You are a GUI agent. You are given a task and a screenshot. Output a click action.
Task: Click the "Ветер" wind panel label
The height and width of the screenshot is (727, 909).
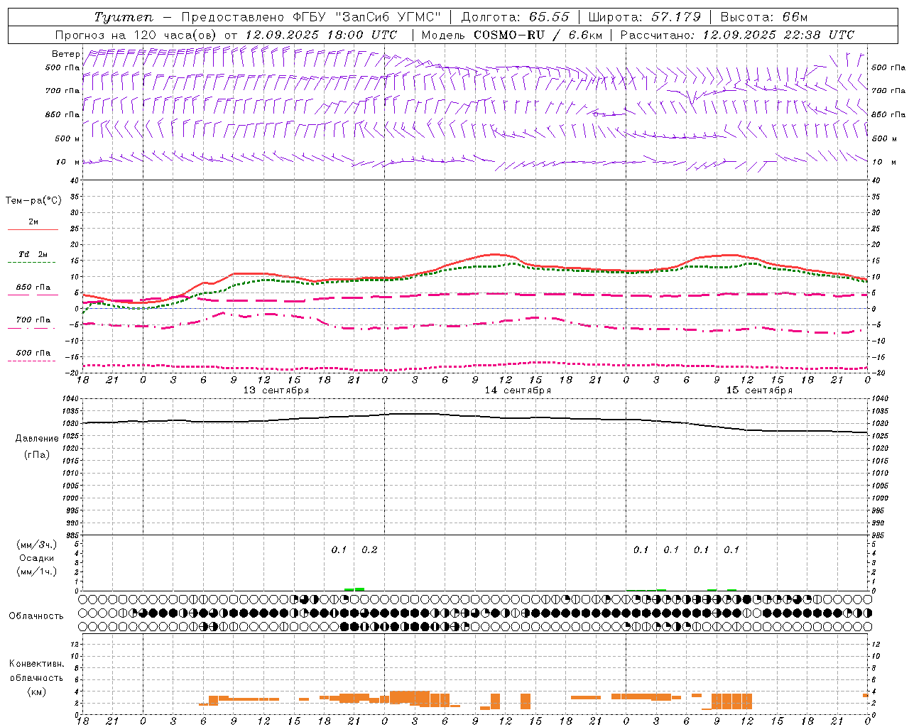(x=65, y=54)
